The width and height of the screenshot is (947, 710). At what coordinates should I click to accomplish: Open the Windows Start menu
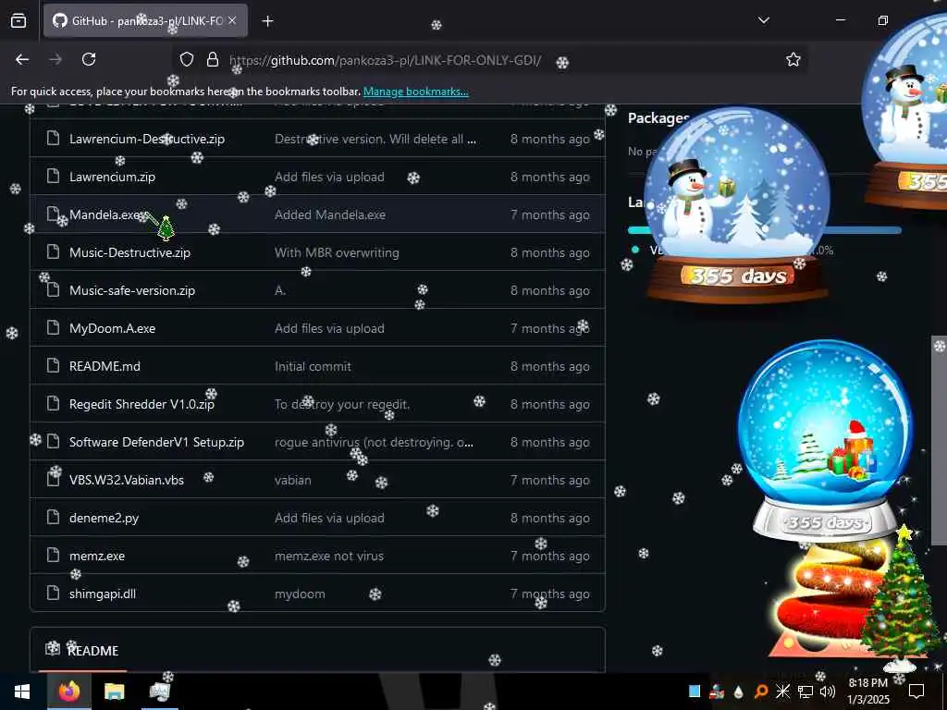22,692
